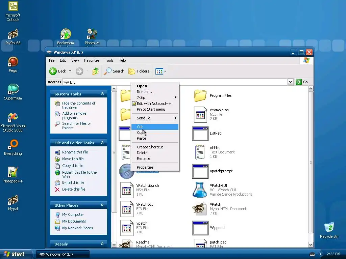Open Properties from context menu
The width and height of the screenshot is (346, 259).
pyautogui.click(x=155, y=167)
